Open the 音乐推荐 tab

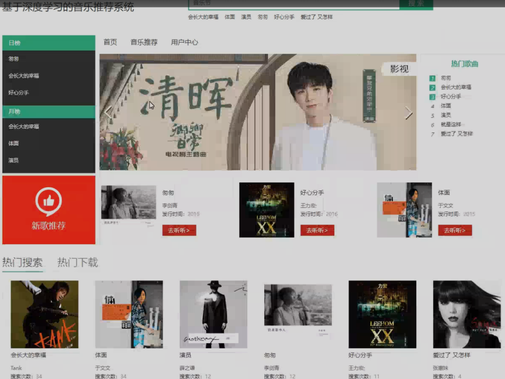click(x=144, y=42)
